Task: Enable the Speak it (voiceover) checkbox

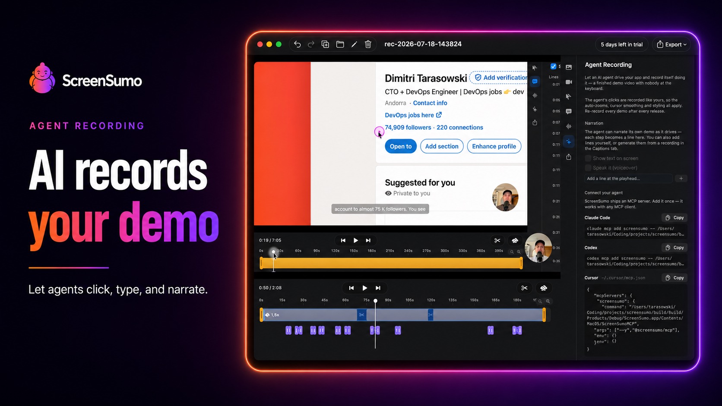Action: click(588, 168)
